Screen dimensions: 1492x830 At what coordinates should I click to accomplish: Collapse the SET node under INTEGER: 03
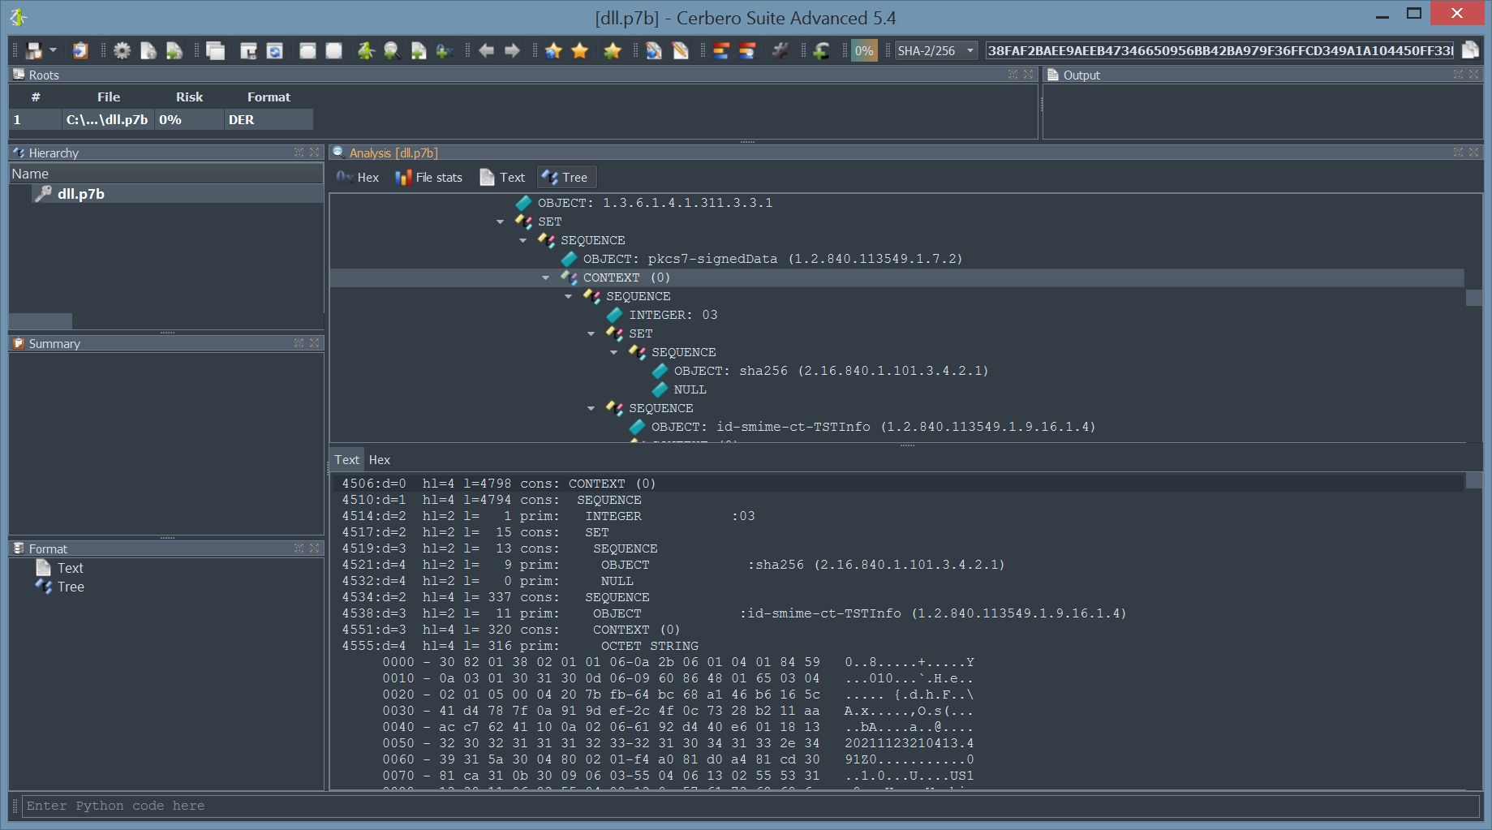[591, 333]
